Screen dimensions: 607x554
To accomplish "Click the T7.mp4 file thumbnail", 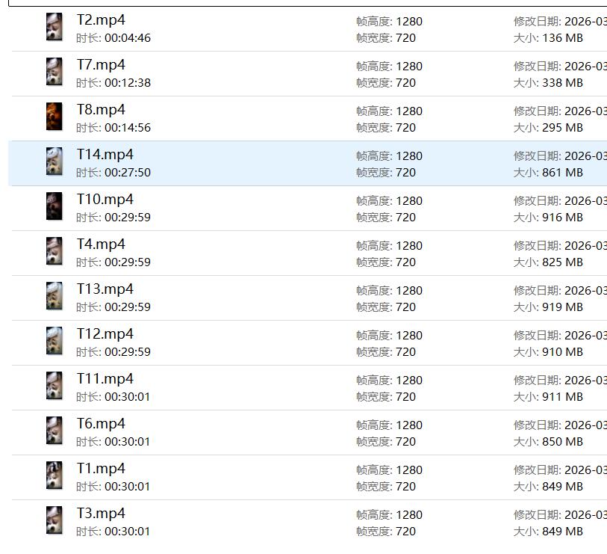I will pyautogui.click(x=55, y=72).
